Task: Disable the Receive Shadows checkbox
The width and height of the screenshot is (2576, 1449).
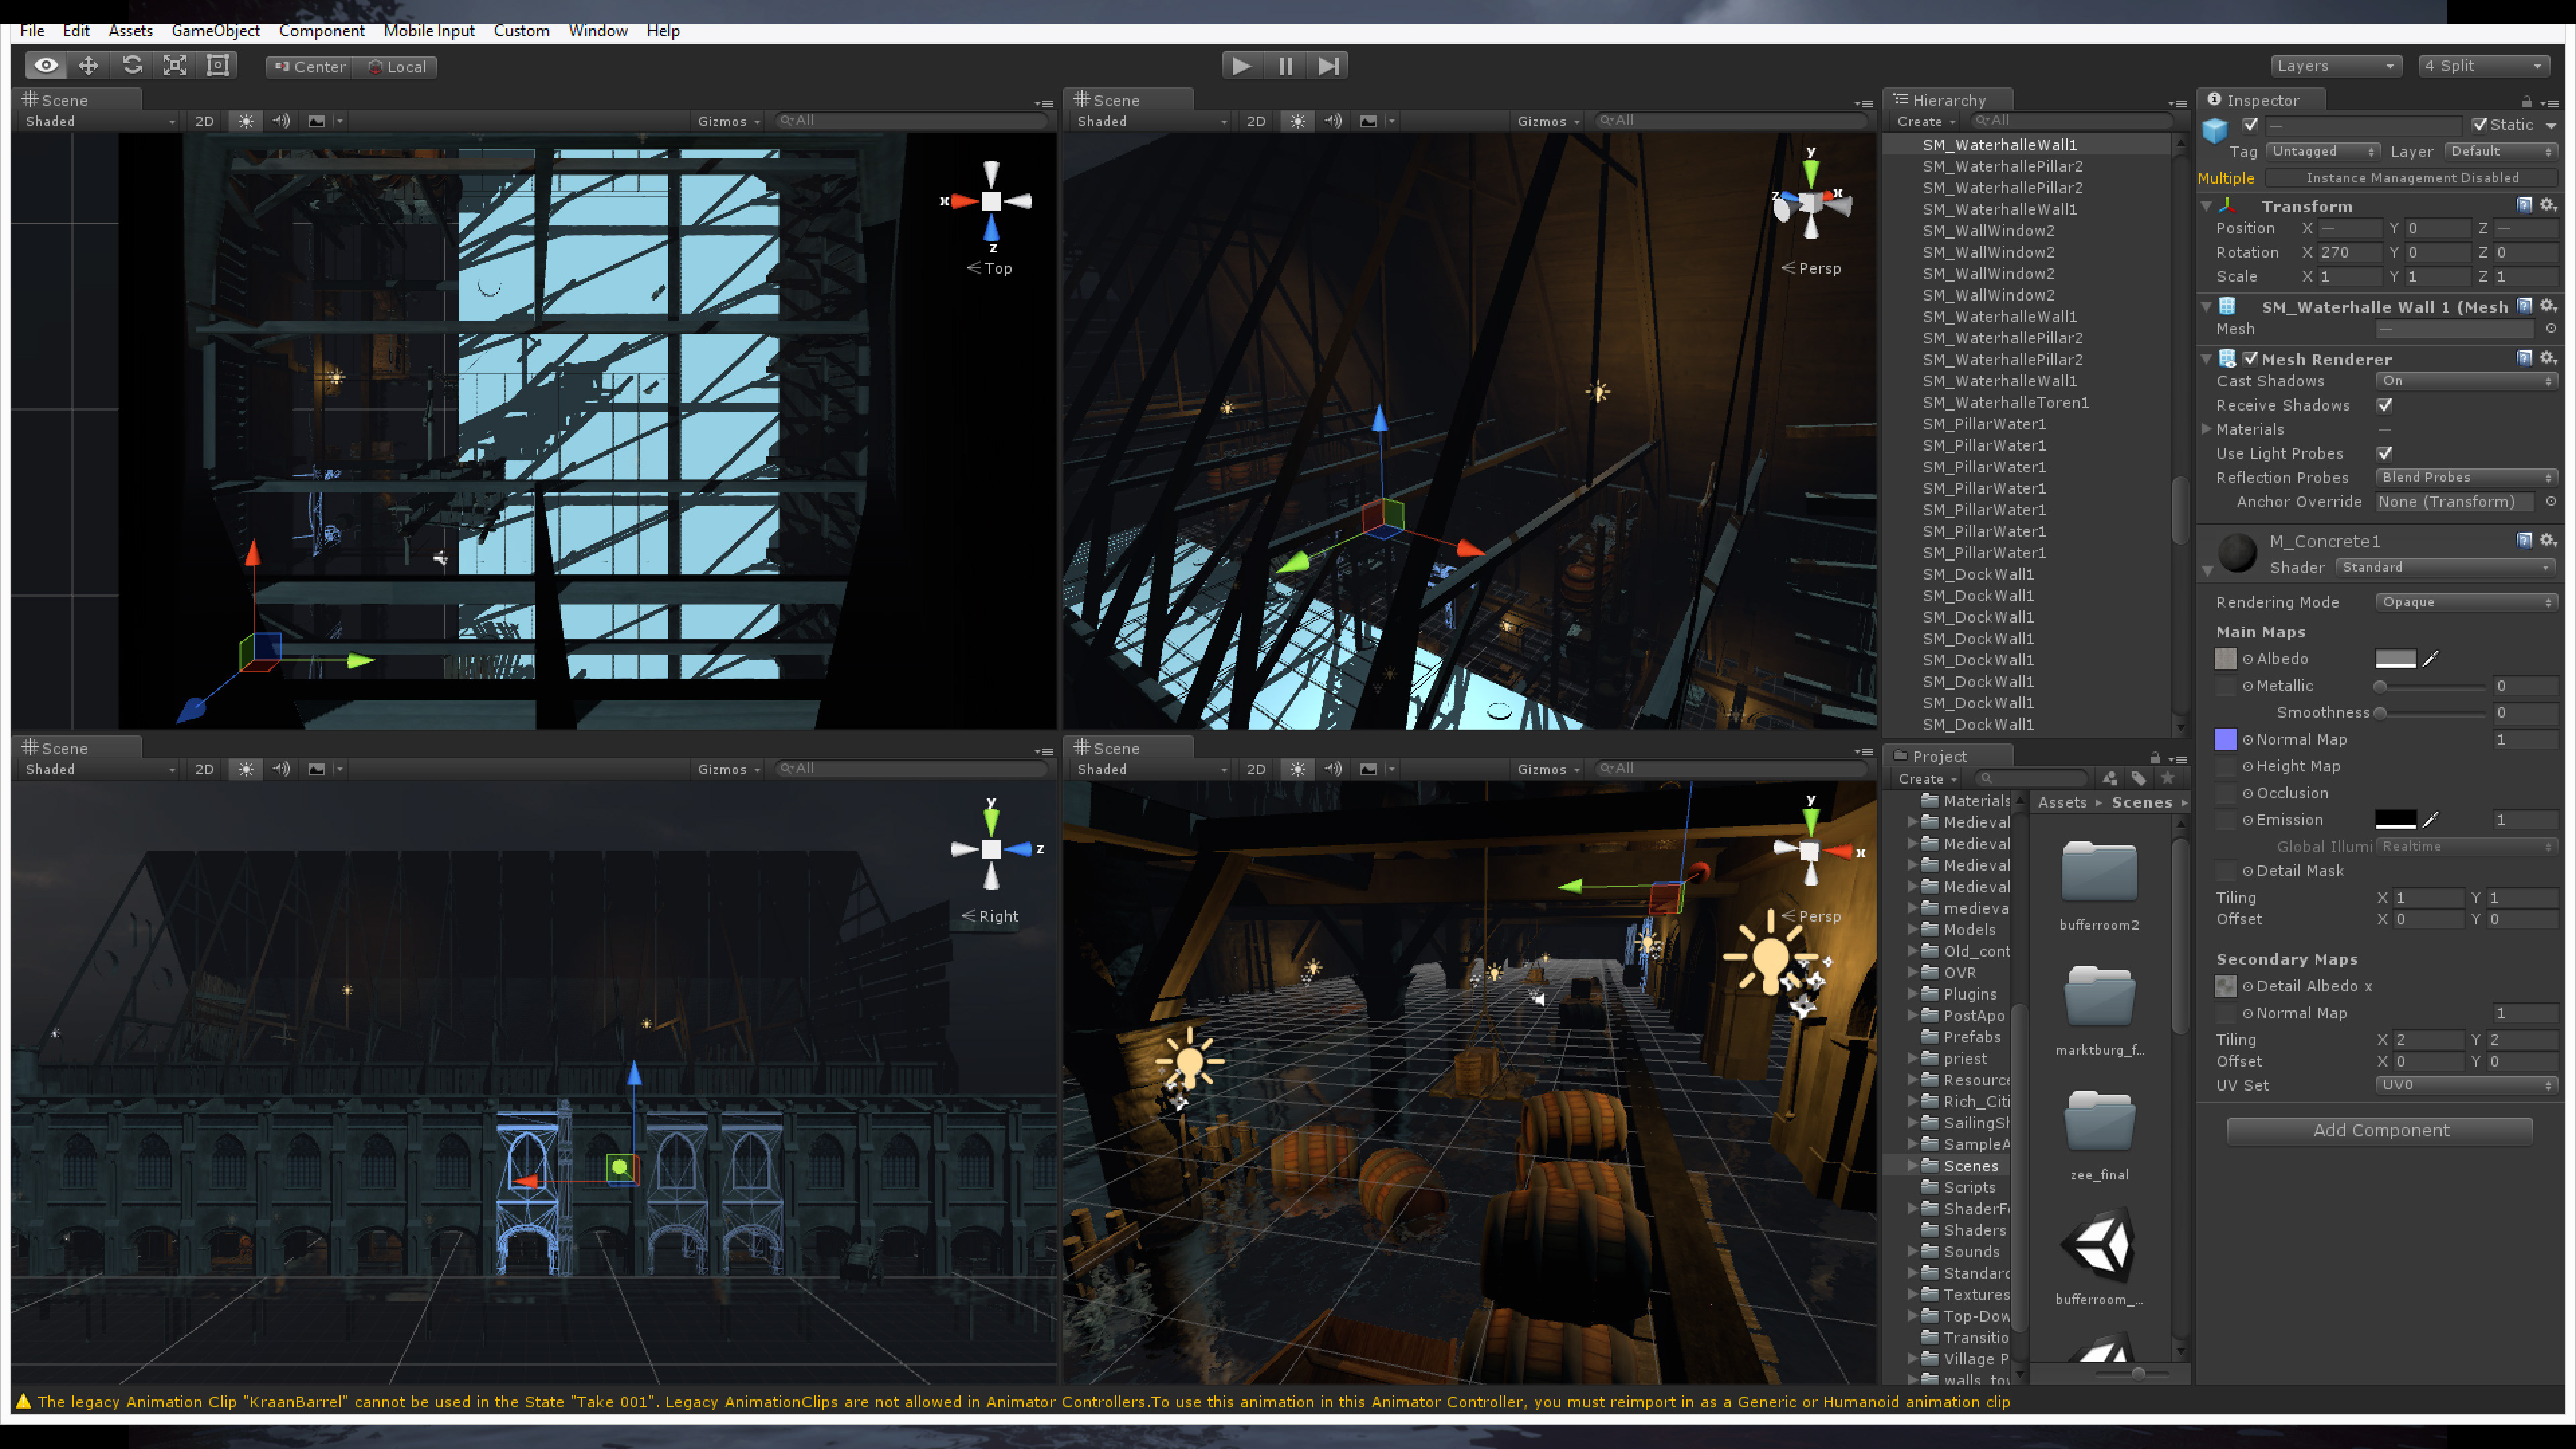Action: point(2385,405)
